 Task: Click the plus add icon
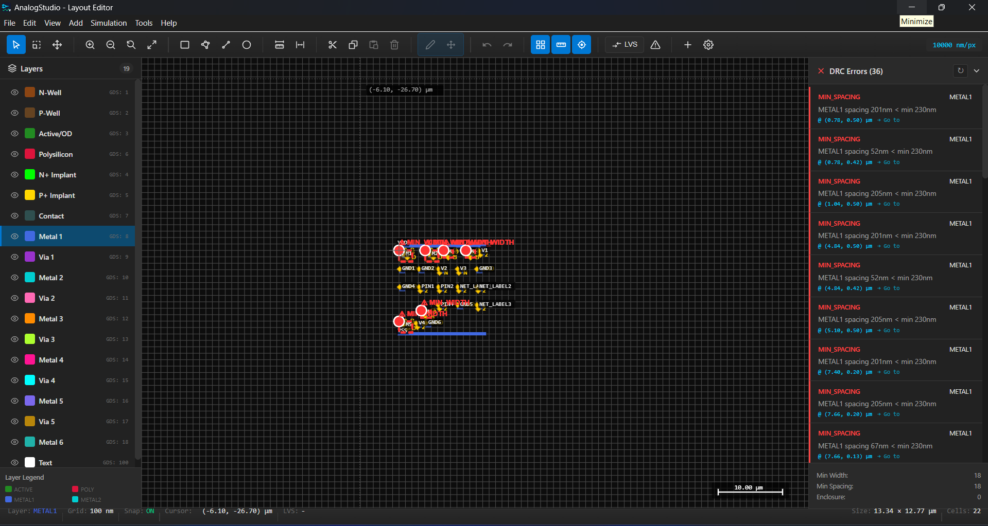688,45
